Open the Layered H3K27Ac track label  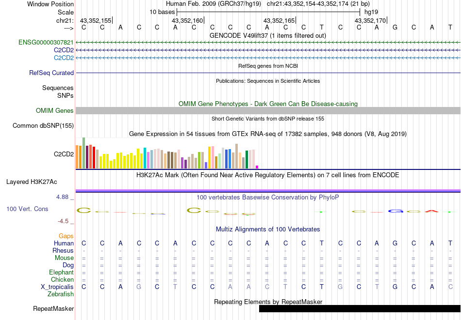pos(32,182)
